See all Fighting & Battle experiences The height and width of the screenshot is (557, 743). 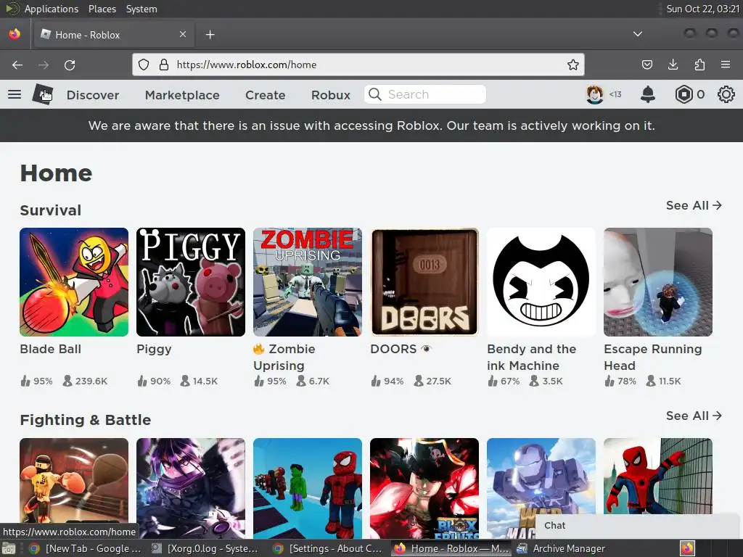(694, 416)
